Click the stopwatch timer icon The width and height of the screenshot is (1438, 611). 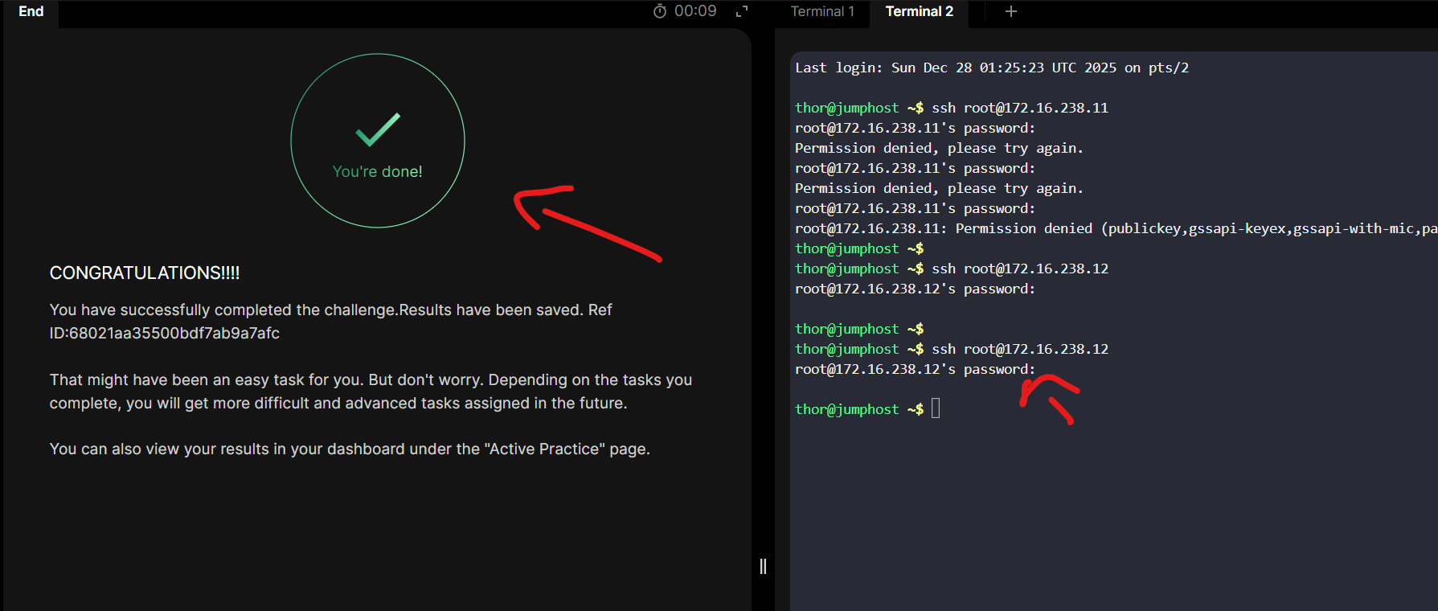[x=660, y=11]
